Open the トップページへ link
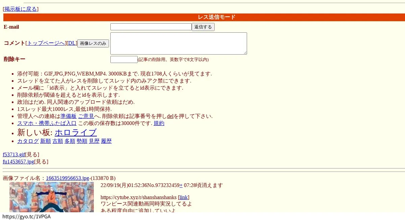Viewport: 405px width, 220px height. coord(46,43)
